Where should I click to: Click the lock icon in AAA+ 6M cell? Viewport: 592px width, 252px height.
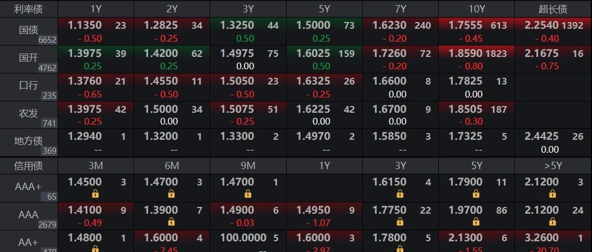click(171, 194)
